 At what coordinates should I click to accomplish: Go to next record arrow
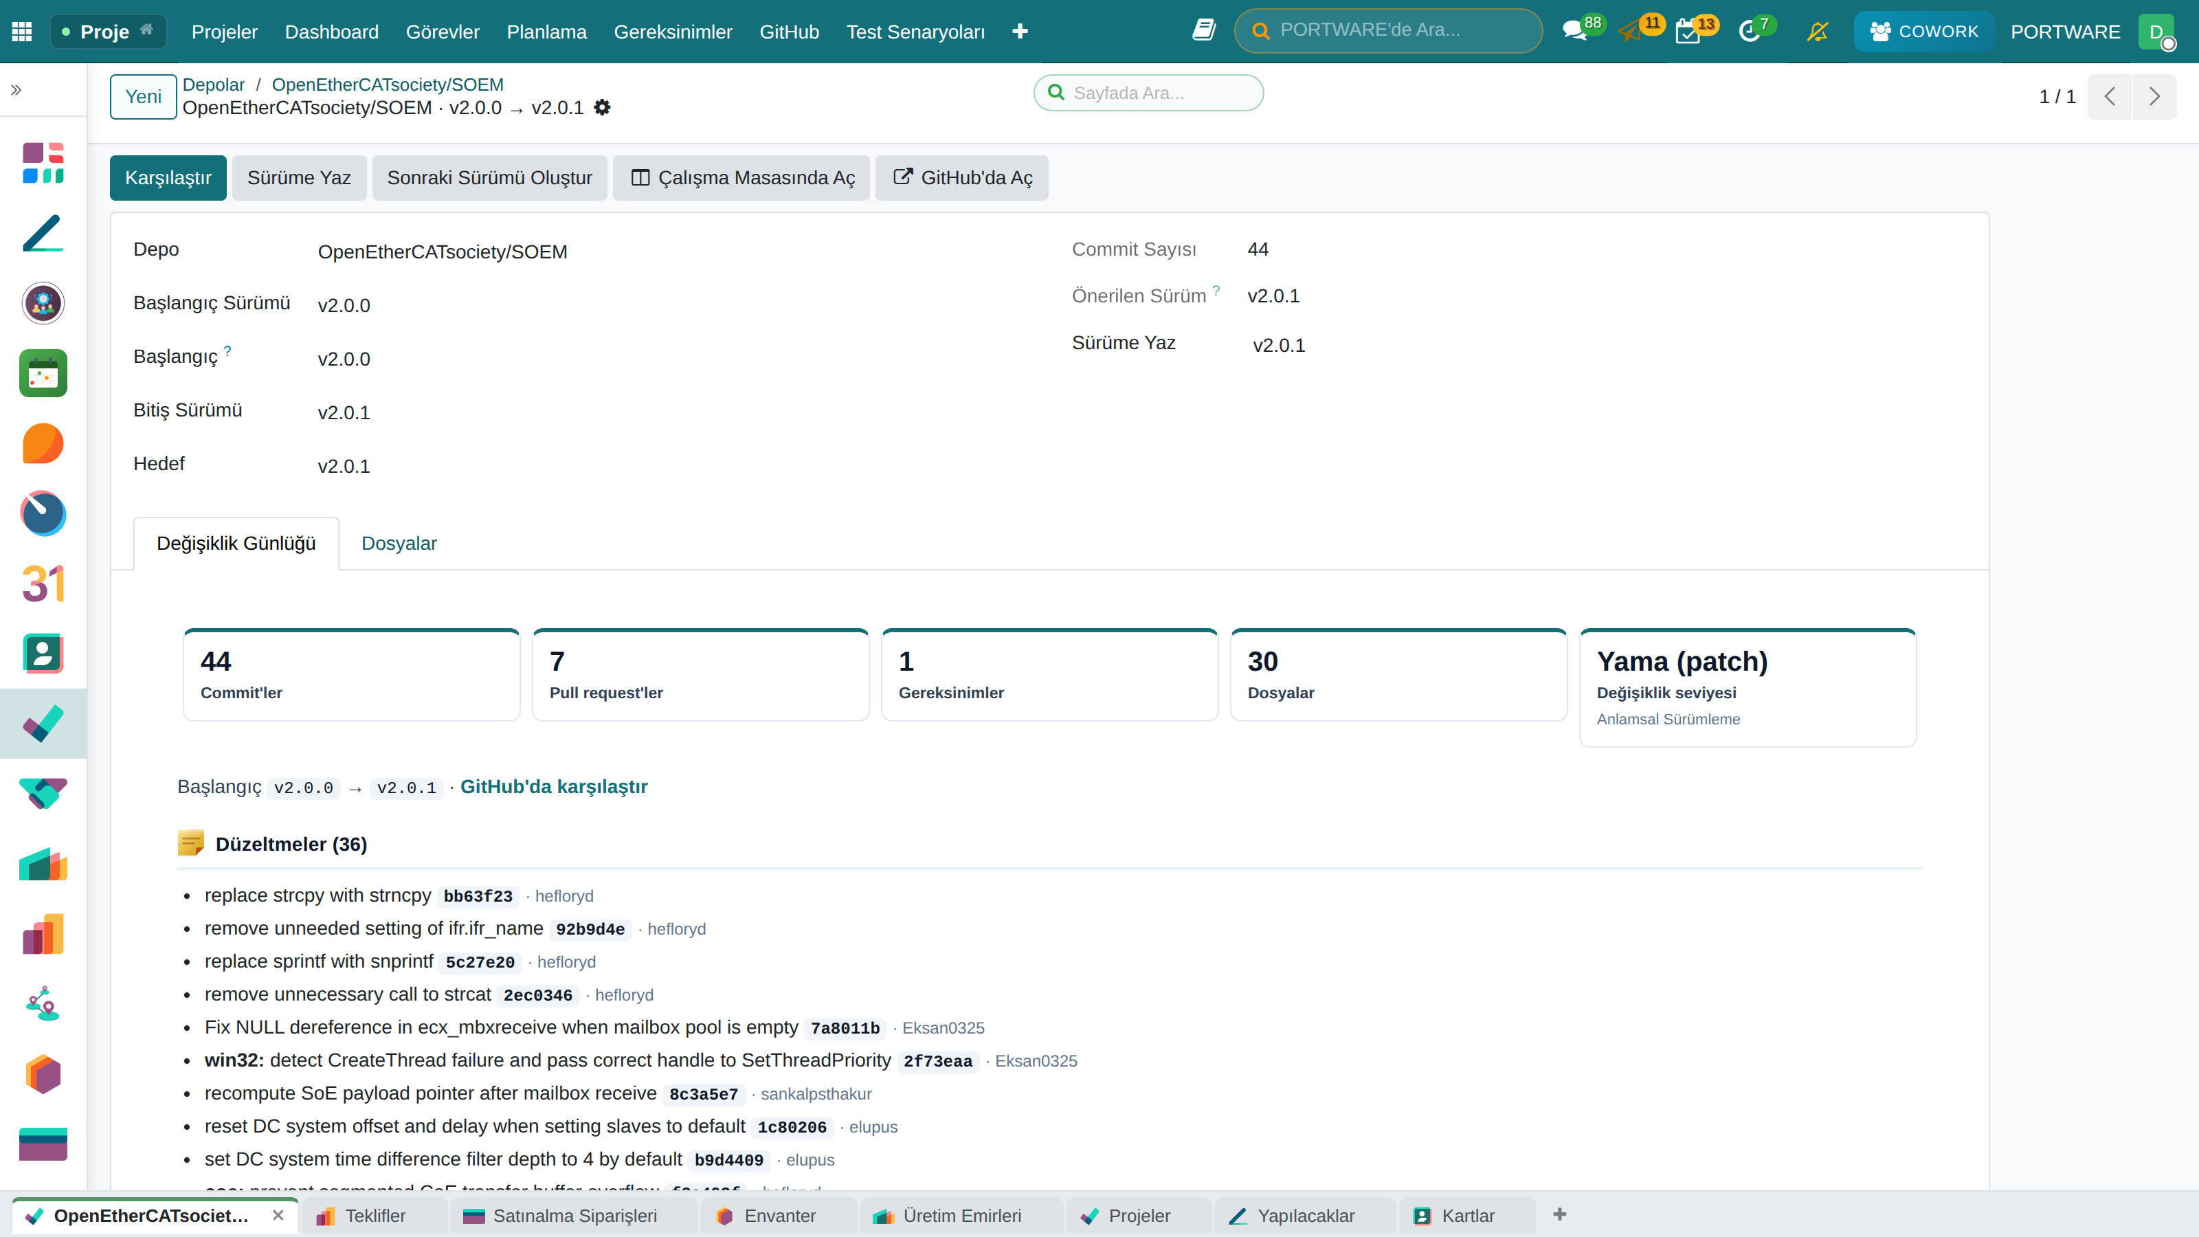[x=2154, y=96]
